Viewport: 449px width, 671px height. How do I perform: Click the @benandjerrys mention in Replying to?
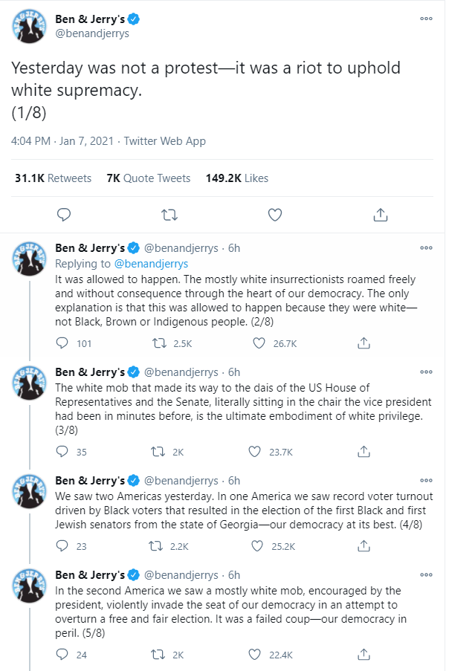pos(151,264)
